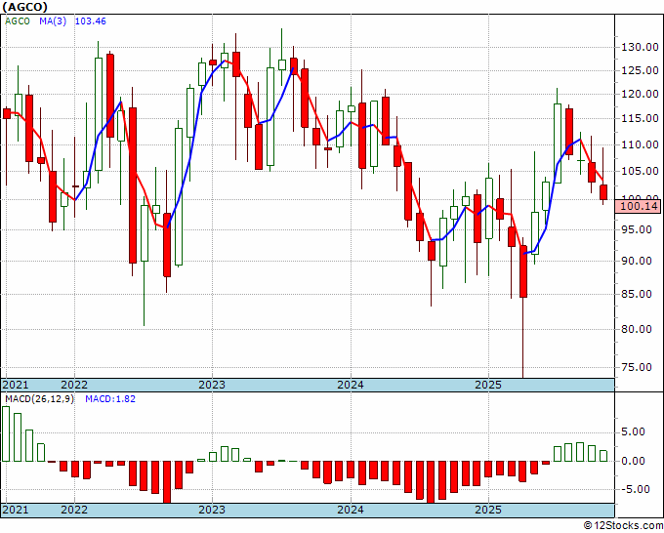
Task: Click the MA(3) legend label
Action: coord(53,21)
